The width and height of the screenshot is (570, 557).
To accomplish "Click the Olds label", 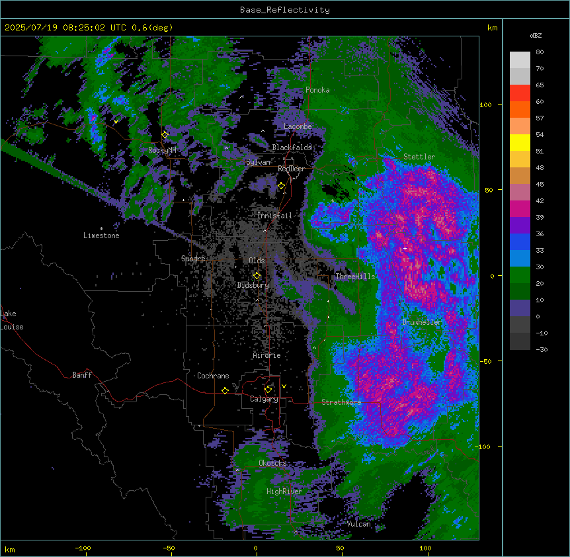I will pyautogui.click(x=257, y=261).
